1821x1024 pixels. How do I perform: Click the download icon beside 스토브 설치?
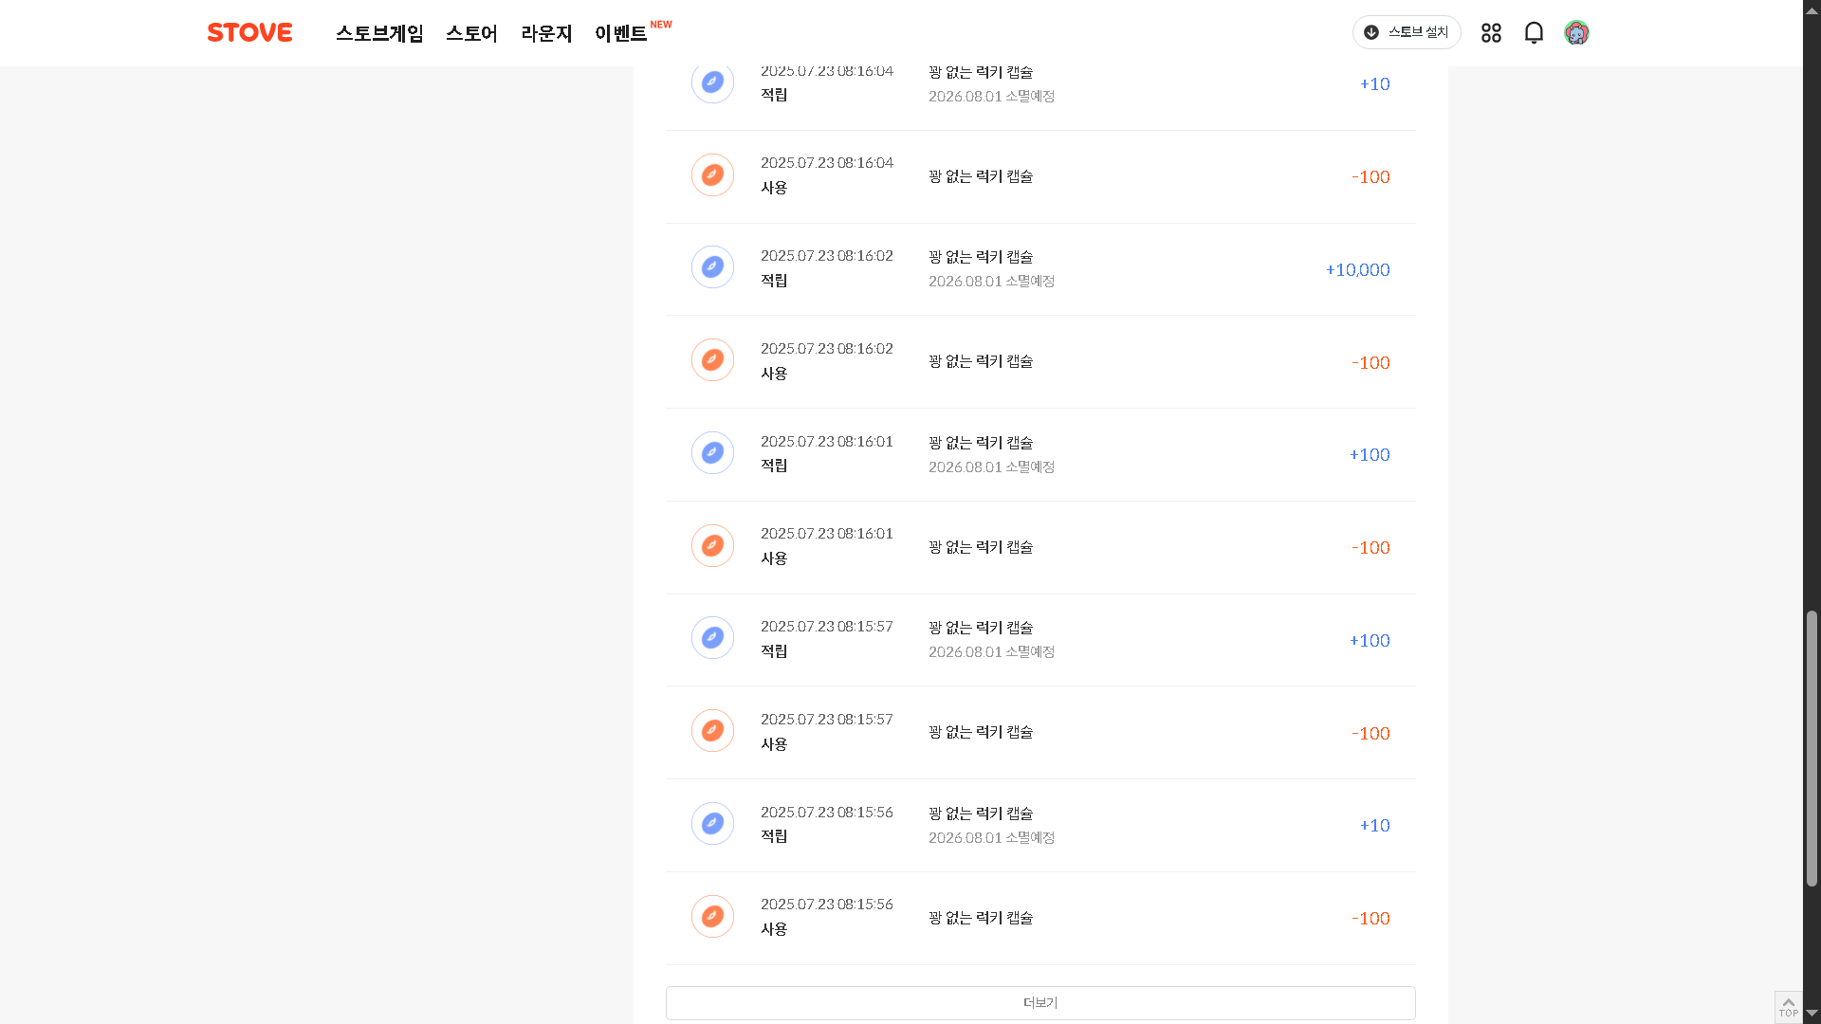(x=1371, y=32)
